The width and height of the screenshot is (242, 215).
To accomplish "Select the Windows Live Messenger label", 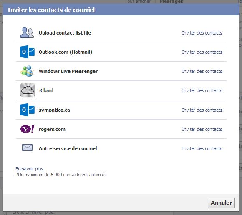I will coord(68,71).
